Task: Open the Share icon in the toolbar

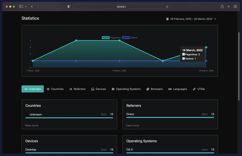Action: 222,6
